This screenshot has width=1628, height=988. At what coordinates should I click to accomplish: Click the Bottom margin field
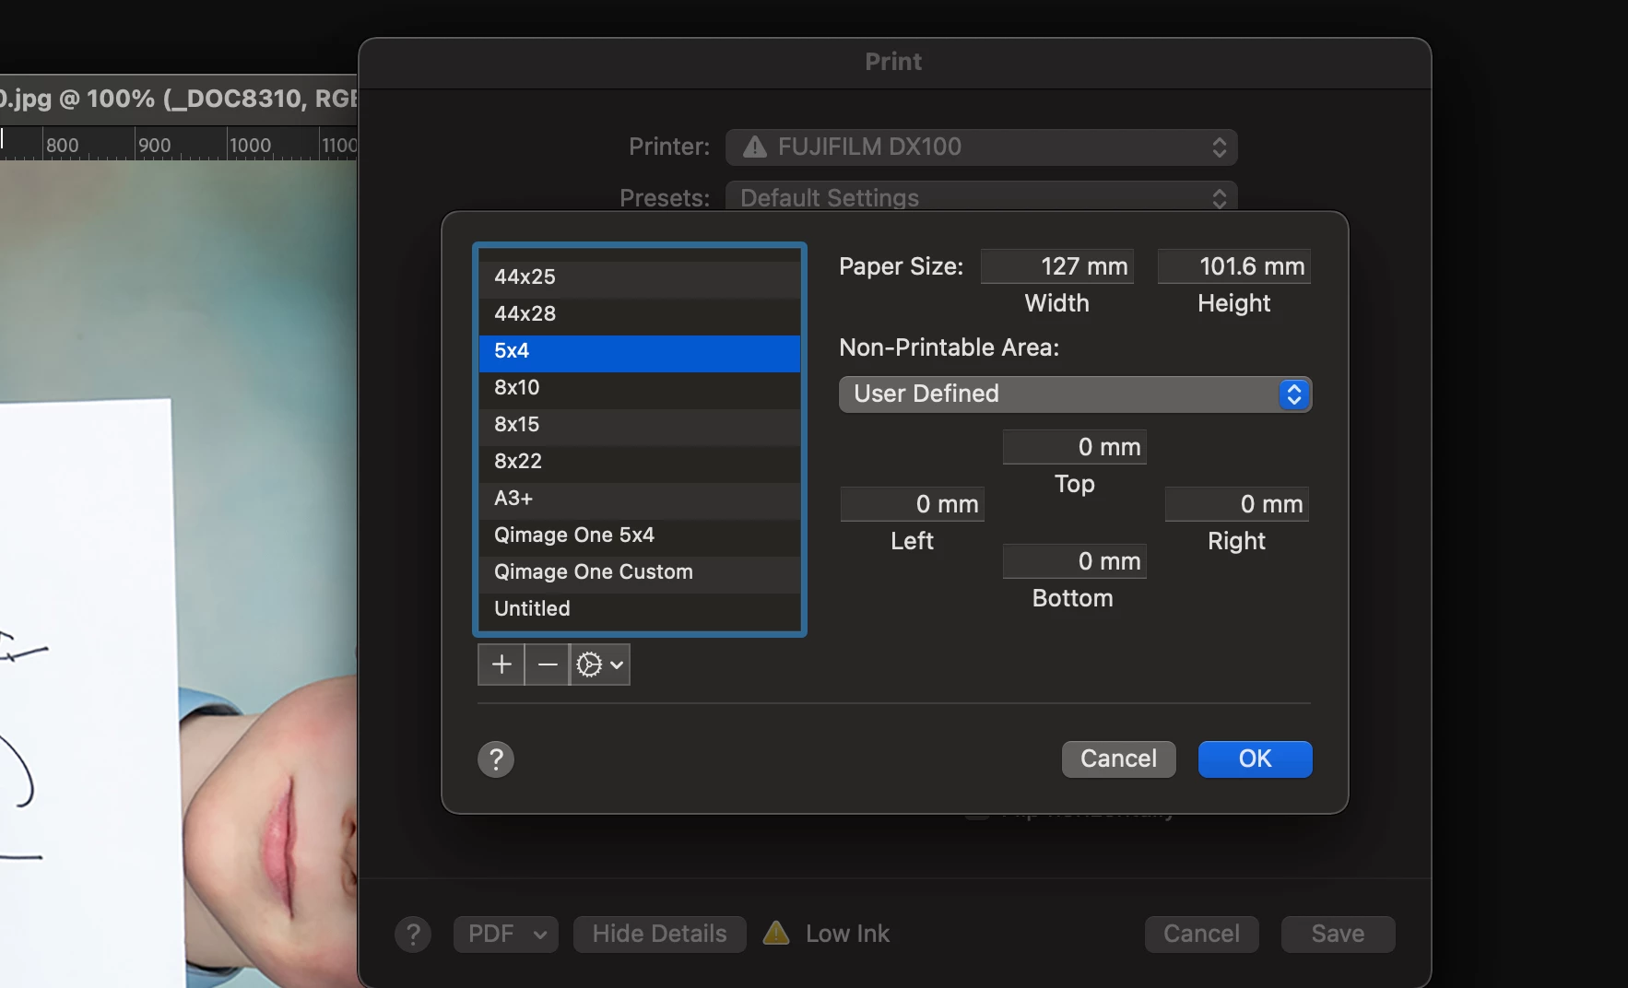coord(1075,561)
